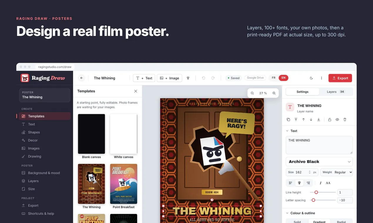The height and width of the screenshot is (223, 373).
Task: Open Size in the sidebar
Action: 45,189
